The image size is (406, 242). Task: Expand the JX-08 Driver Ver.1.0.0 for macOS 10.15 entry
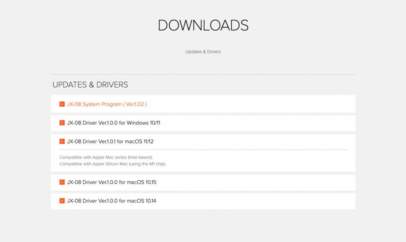coord(111,182)
